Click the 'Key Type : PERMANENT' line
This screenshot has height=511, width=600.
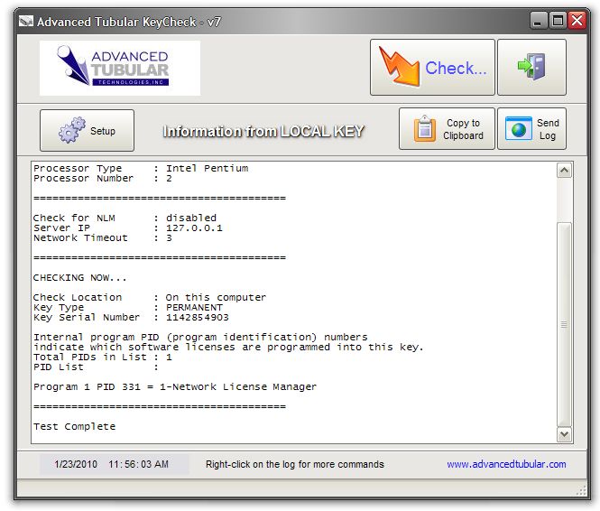click(x=128, y=307)
